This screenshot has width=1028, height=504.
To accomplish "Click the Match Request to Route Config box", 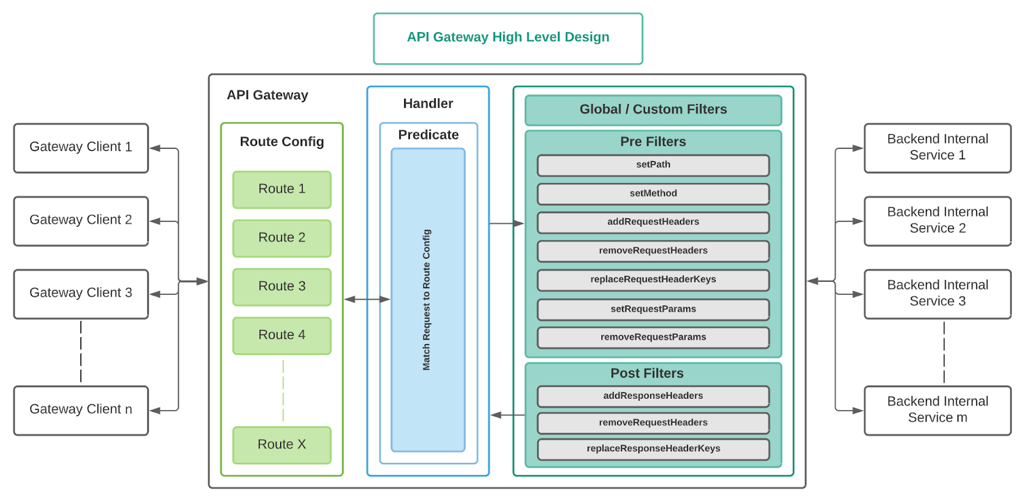I will pos(428,300).
